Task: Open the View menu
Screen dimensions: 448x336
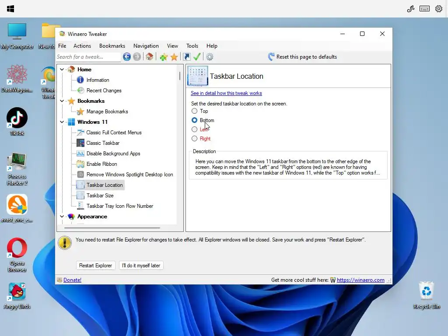Action: pos(172,46)
